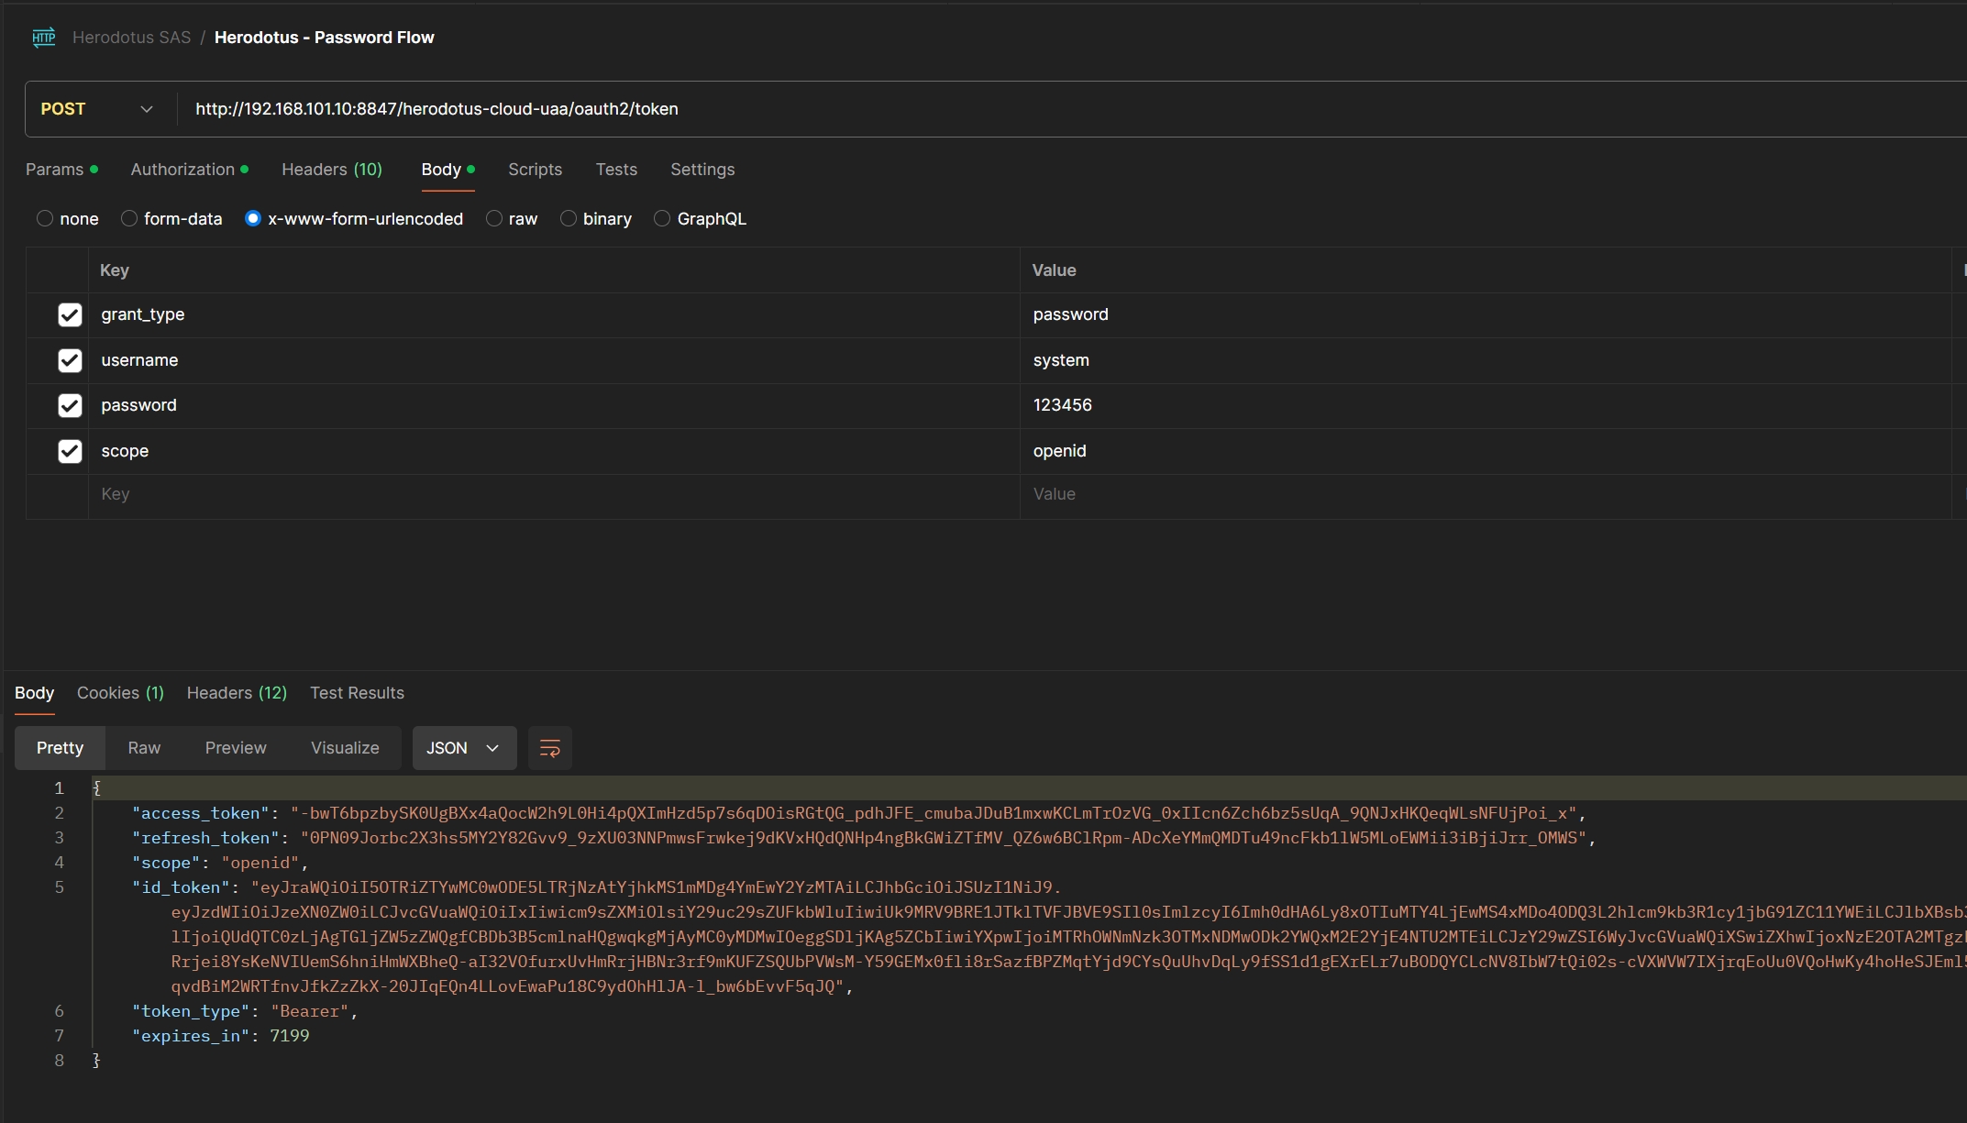Image resolution: width=1967 pixels, height=1123 pixels.
Task: Open response Cookies (1) tab
Action: 120,693
